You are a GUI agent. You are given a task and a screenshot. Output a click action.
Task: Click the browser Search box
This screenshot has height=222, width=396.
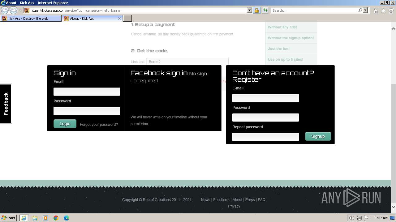pos(314,10)
